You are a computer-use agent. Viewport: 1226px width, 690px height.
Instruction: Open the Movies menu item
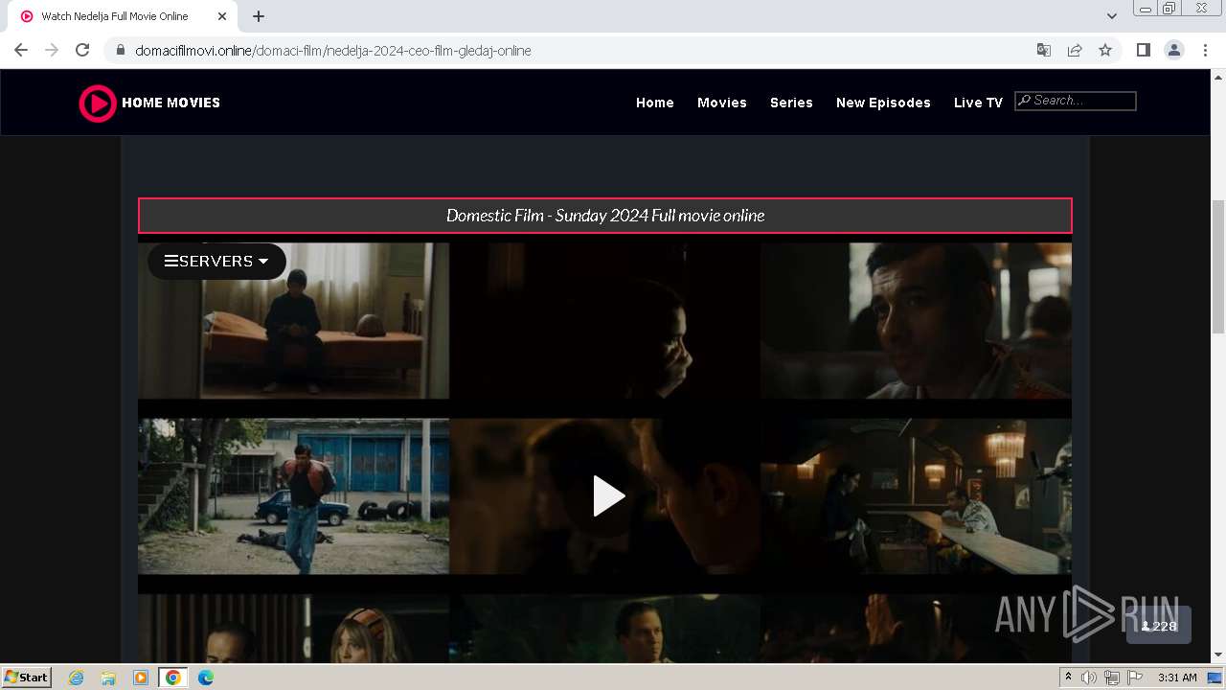pyautogui.click(x=722, y=103)
